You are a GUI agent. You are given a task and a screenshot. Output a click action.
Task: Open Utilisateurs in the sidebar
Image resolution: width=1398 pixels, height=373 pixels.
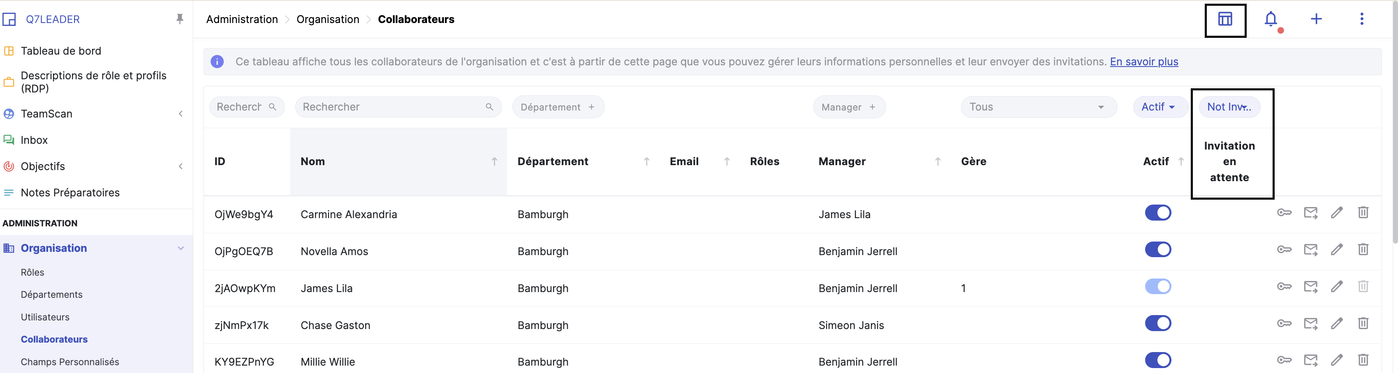coord(45,317)
